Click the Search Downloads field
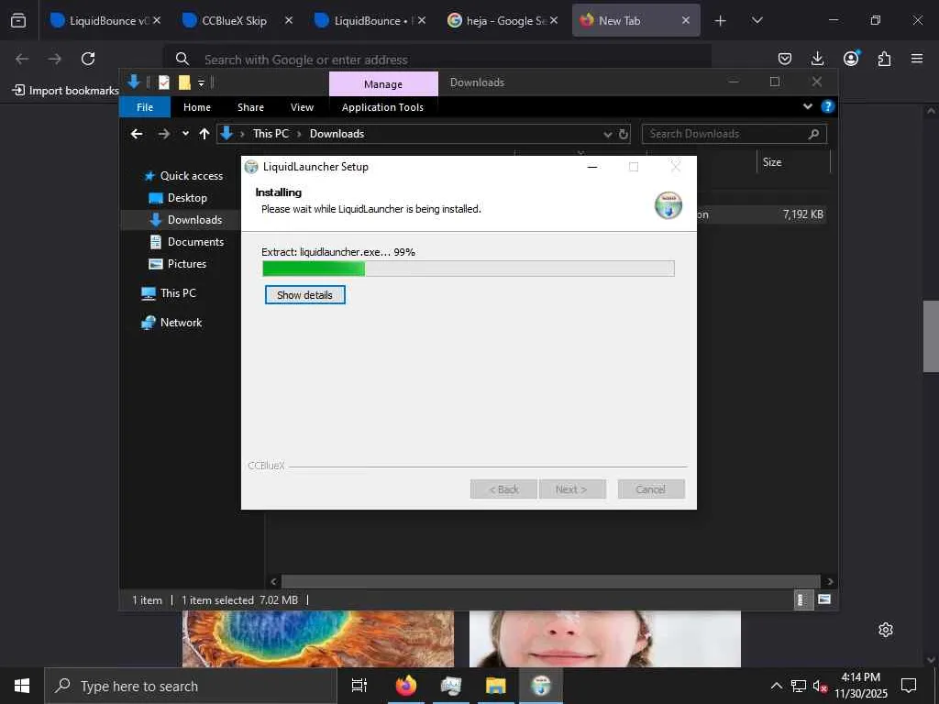This screenshot has height=704, width=939. tap(735, 134)
